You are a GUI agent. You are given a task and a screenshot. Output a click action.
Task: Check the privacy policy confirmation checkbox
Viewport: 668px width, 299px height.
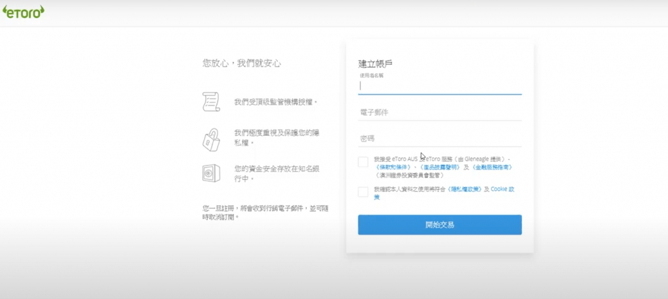[x=363, y=192]
